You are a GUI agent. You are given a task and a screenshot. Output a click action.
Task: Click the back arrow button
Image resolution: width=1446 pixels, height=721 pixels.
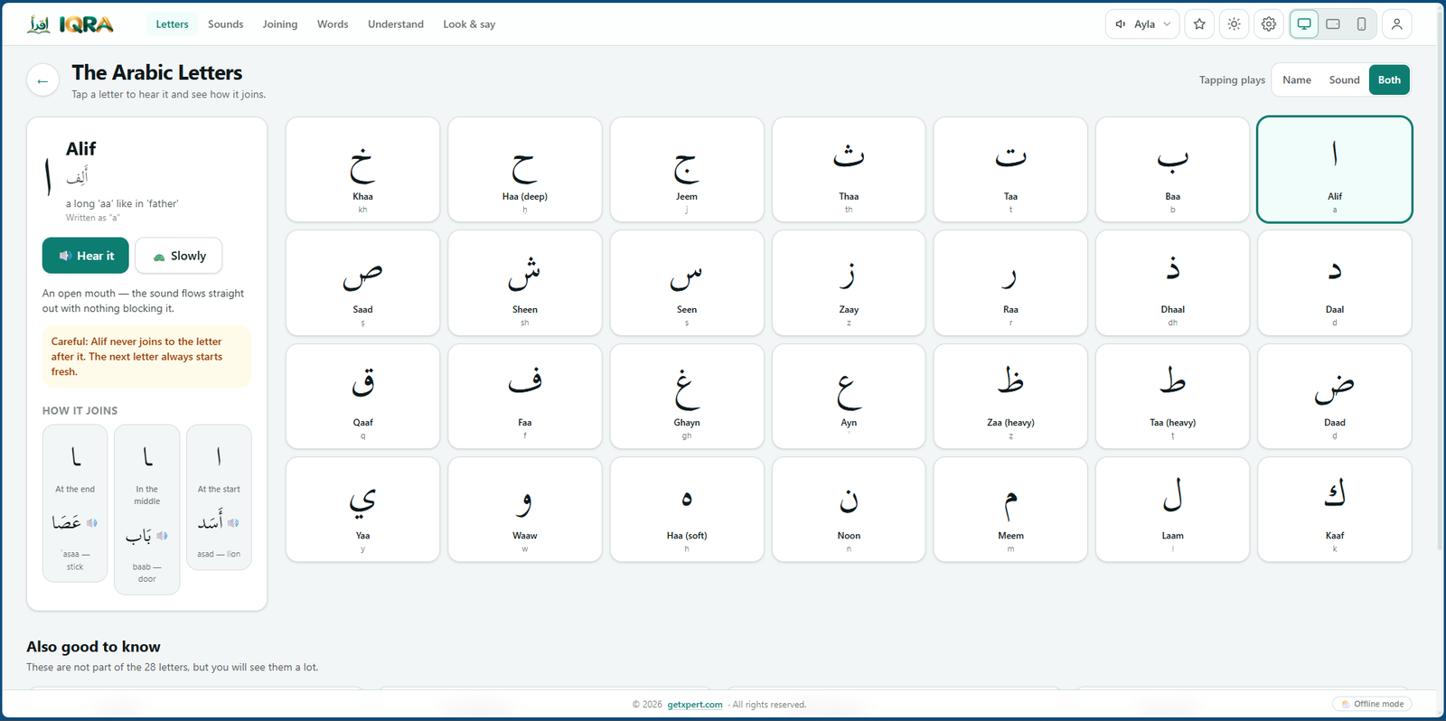point(42,80)
